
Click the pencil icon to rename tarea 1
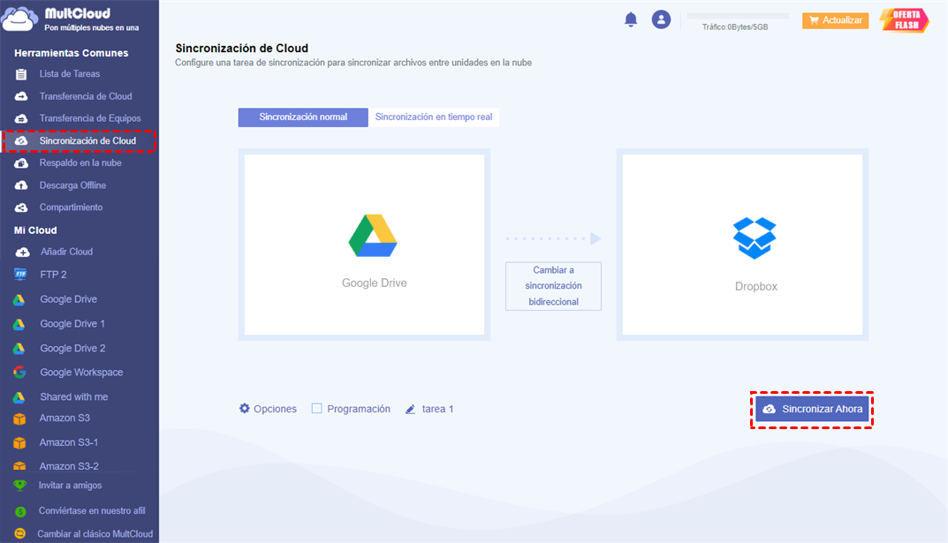point(410,409)
